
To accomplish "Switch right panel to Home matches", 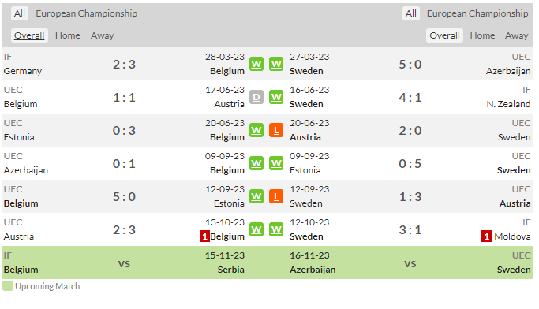I will 483,35.
